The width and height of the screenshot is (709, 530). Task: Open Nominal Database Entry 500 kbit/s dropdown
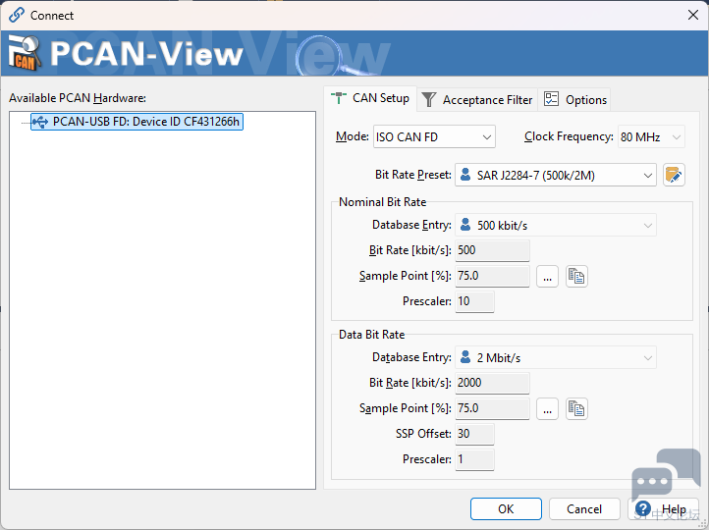coord(555,225)
